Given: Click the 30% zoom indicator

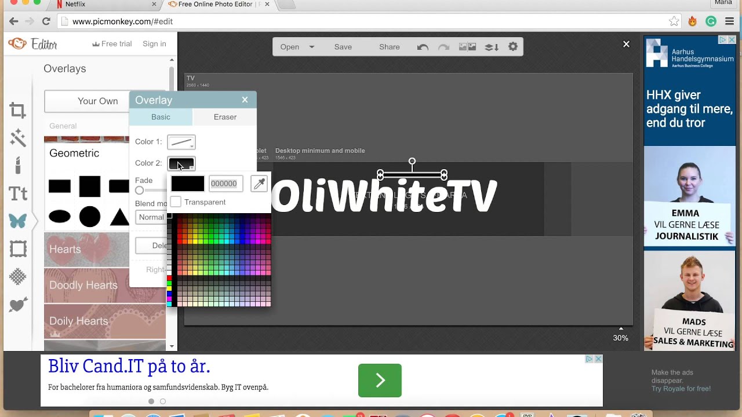Looking at the screenshot, I should pyautogui.click(x=620, y=338).
